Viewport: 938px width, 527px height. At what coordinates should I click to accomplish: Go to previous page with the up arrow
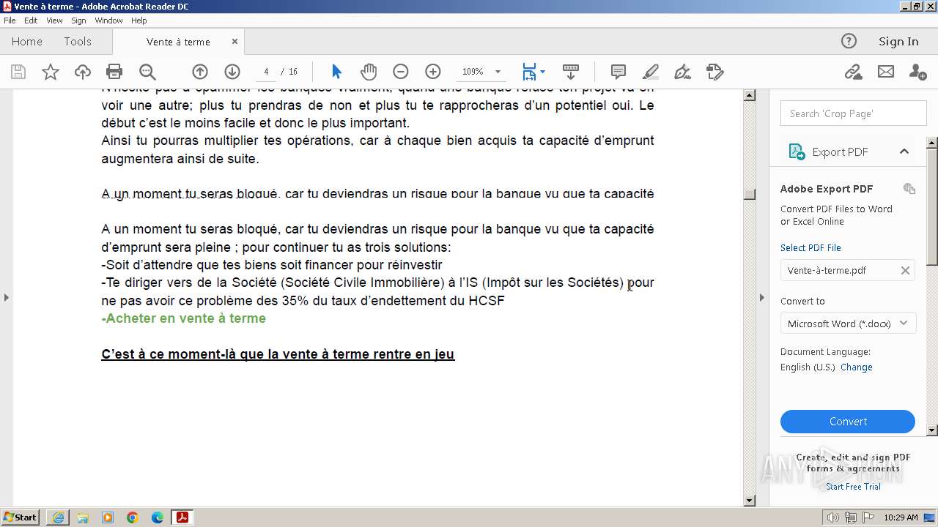click(x=200, y=72)
